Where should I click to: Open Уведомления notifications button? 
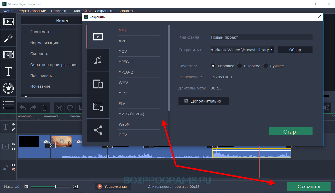(x=113, y=186)
